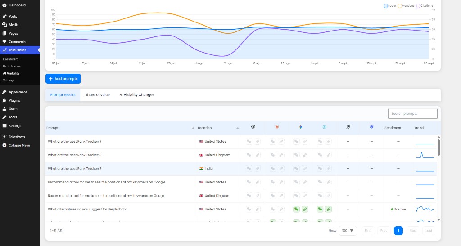Image resolution: width=461 pixels, height=246 pixels.
Task: Click the Tools wrench icon in sidebar
Action: (5, 117)
